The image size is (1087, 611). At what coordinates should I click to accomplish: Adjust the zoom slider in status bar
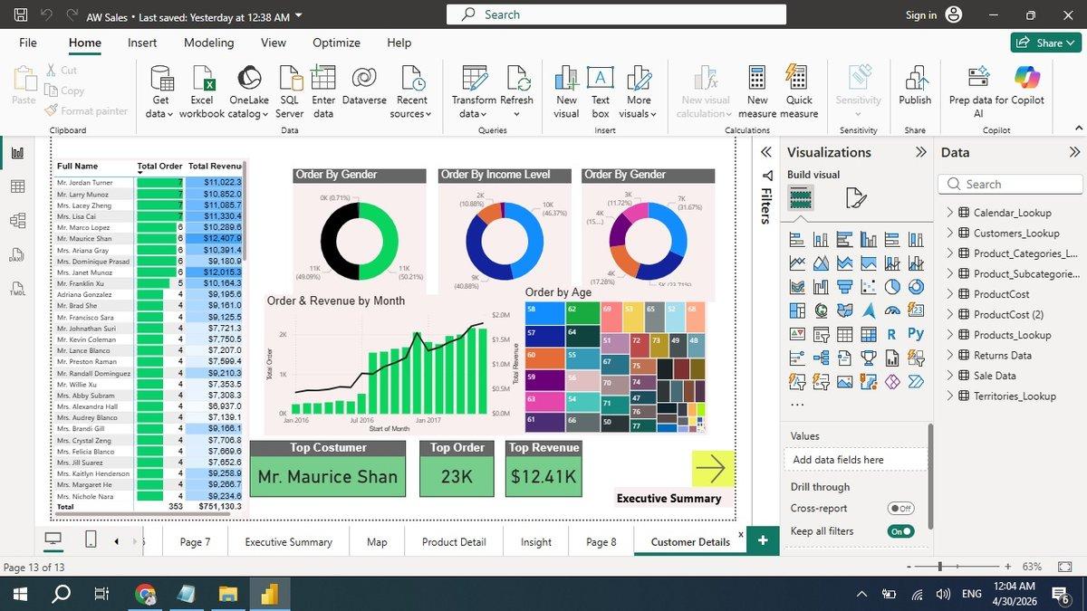coord(939,567)
